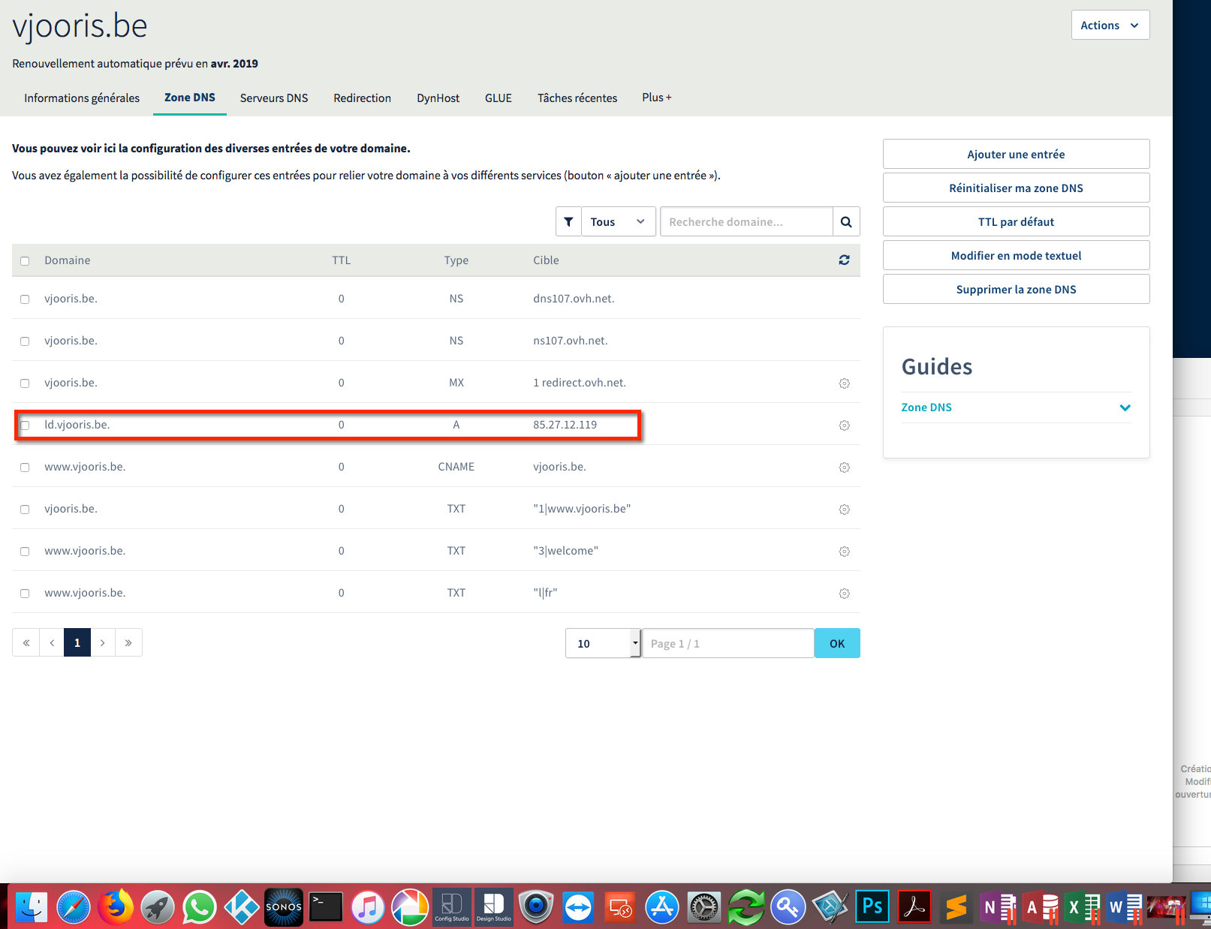
Task: Open Microsoft Word from the Dock
Action: (1125, 907)
